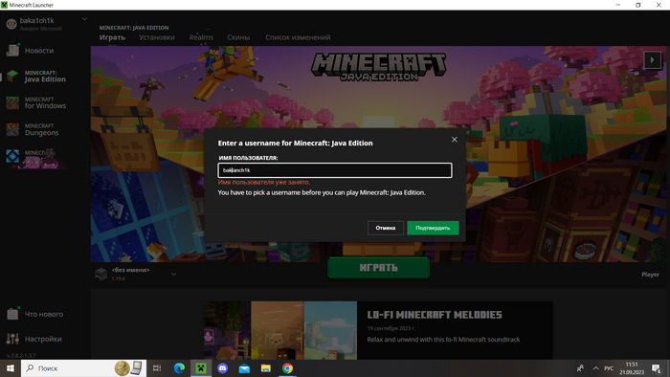The width and height of the screenshot is (670, 377).
Task: Open the Lo-Fi Minecraft Melodies thumbnail
Action: point(280,330)
